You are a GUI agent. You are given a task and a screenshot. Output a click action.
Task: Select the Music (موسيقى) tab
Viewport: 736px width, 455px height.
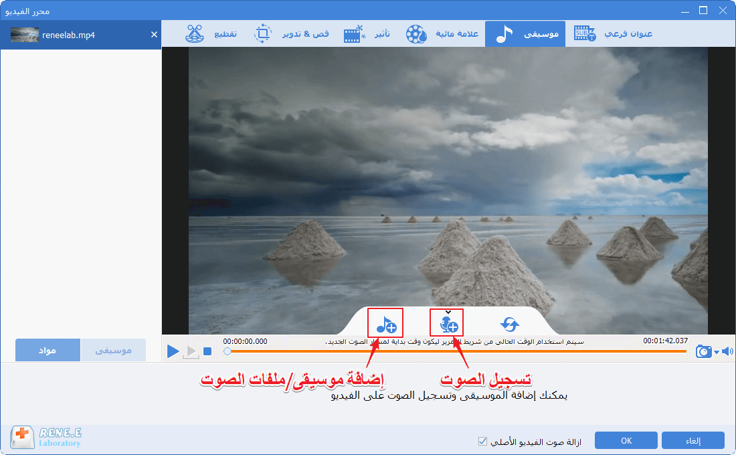click(x=525, y=34)
